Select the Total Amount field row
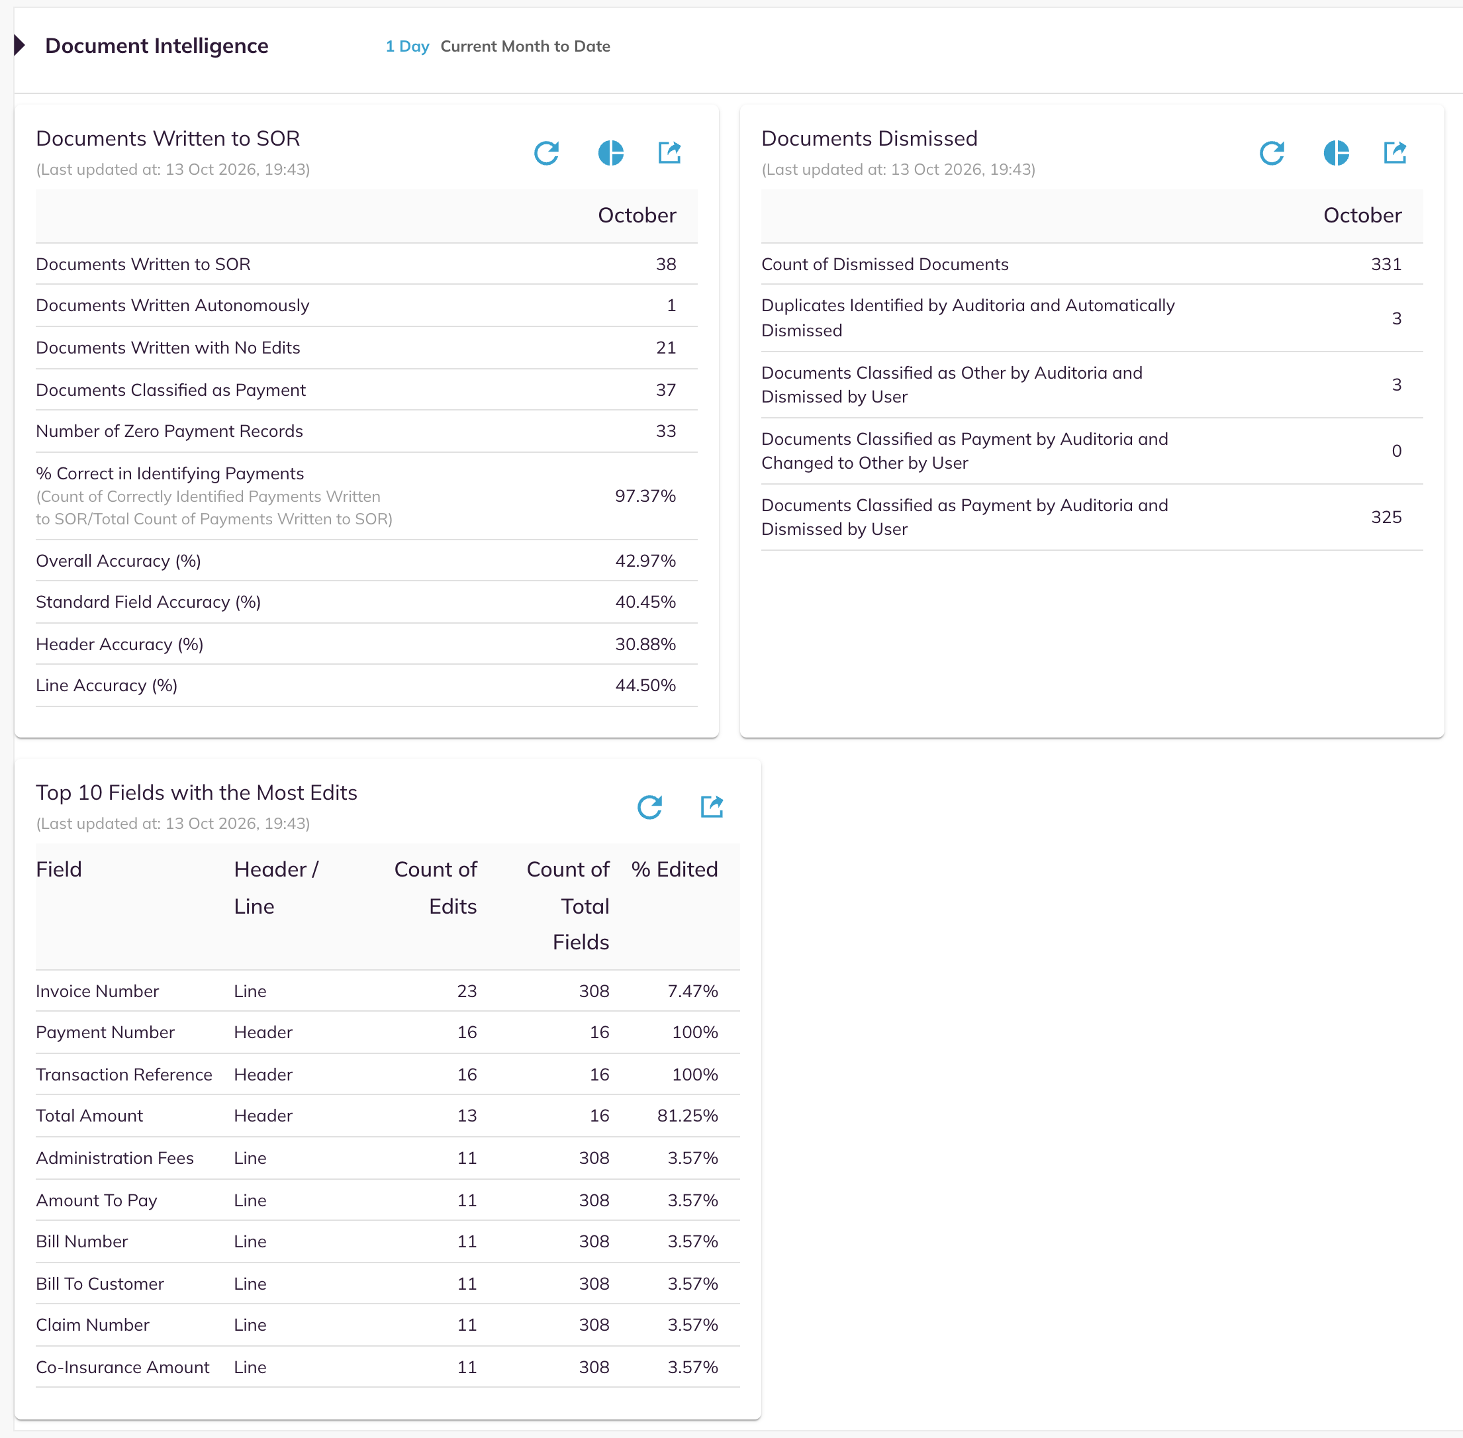Screen dimensions: 1463x1438 point(387,1116)
